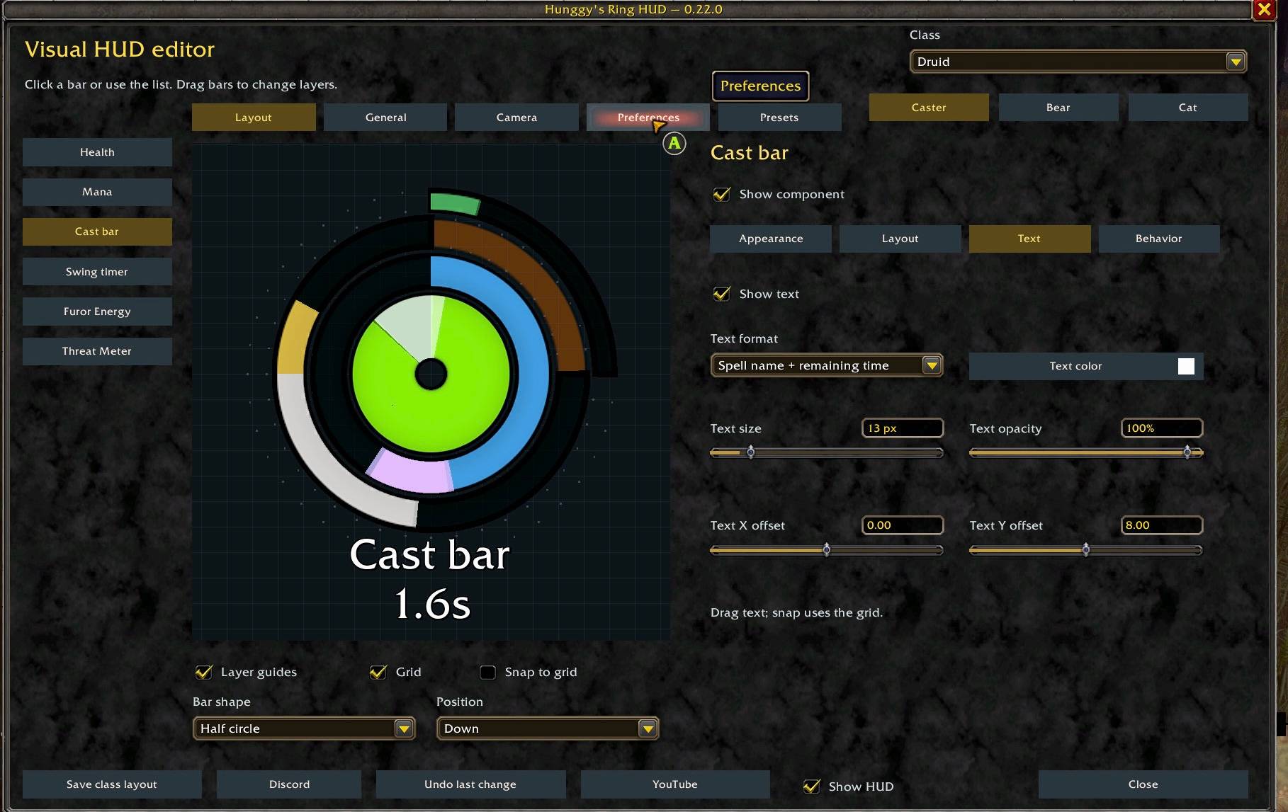Switch to the Bear form tab

click(1058, 108)
